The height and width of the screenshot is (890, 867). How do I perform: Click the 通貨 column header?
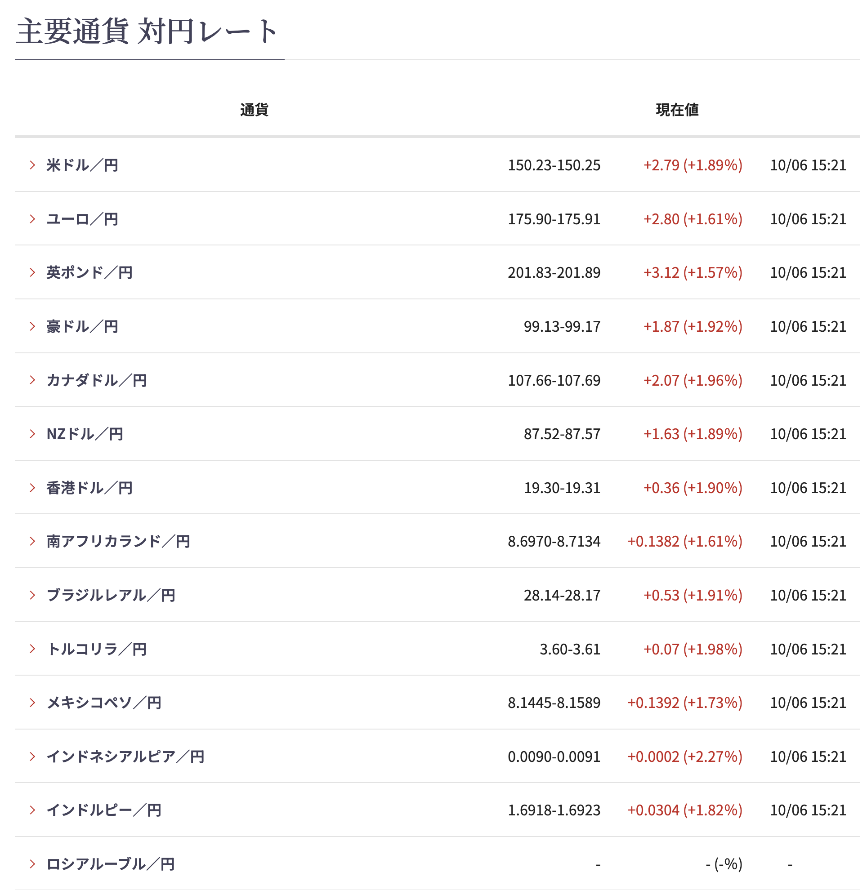(254, 110)
